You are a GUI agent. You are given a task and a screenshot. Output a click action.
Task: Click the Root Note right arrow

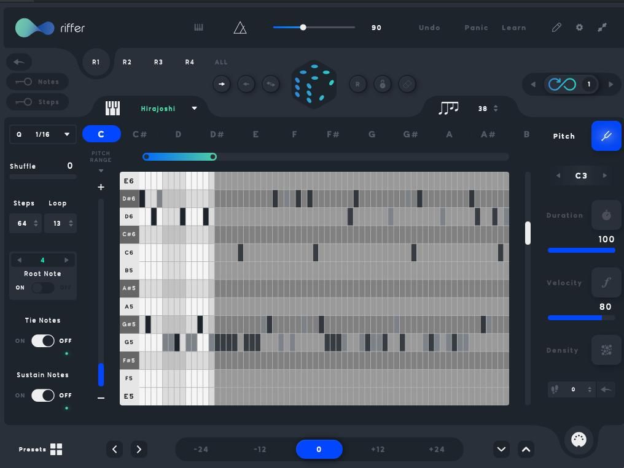tap(66, 260)
